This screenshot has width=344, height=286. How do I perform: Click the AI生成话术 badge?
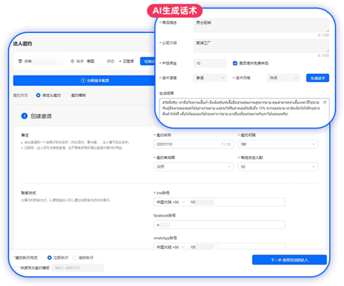click(x=175, y=10)
